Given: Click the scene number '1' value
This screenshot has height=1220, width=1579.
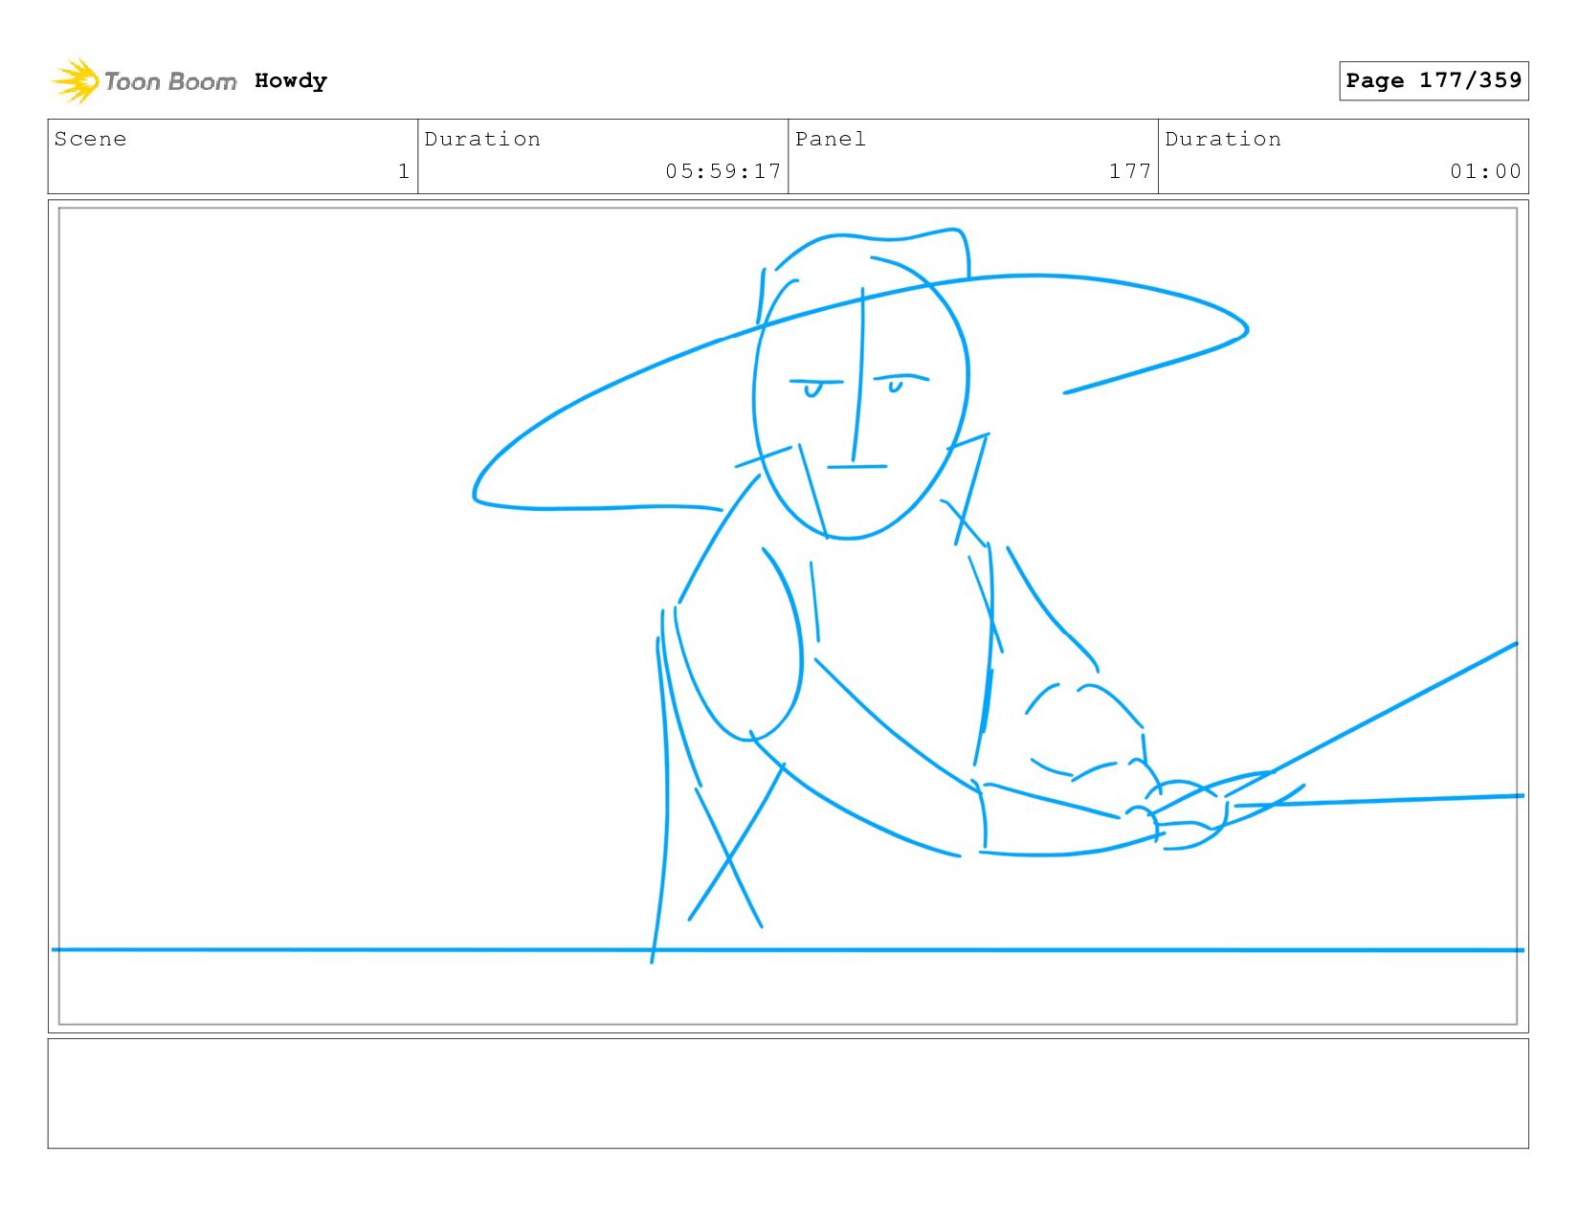Looking at the screenshot, I should [x=404, y=171].
